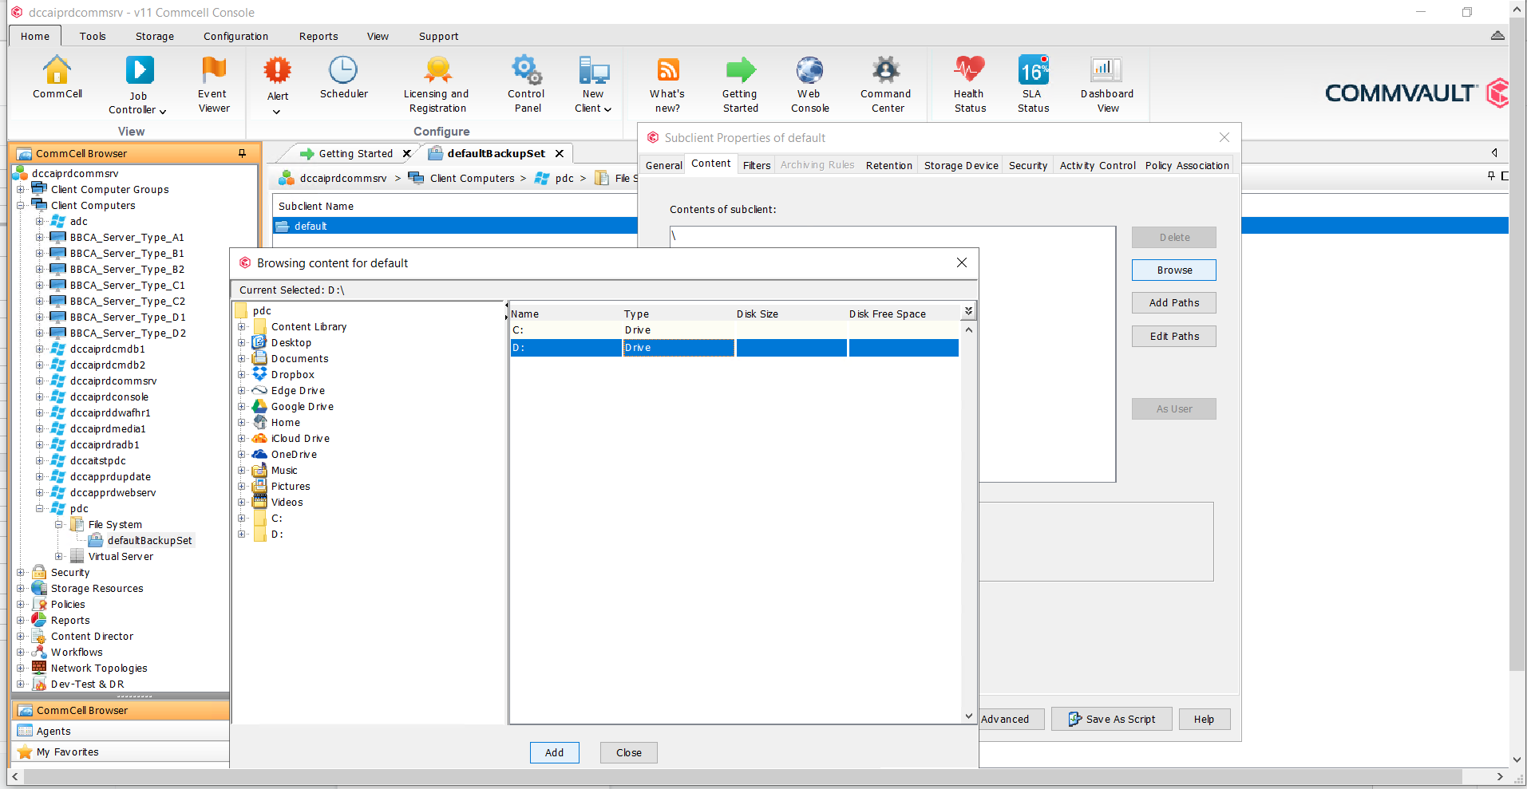The height and width of the screenshot is (789, 1527).
Task: Open Licensing and Registration
Action: [x=437, y=70]
